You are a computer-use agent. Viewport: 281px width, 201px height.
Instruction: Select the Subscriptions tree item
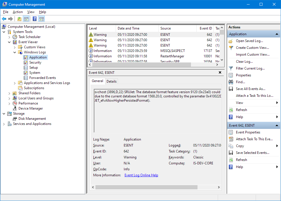34,88
